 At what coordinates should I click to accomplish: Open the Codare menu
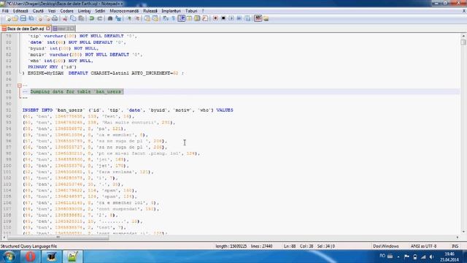pos(66,11)
